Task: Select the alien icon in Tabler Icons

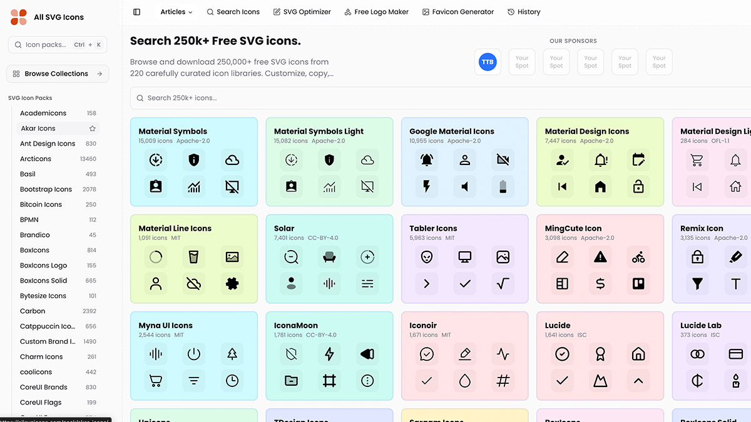Action: pyautogui.click(x=427, y=257)
